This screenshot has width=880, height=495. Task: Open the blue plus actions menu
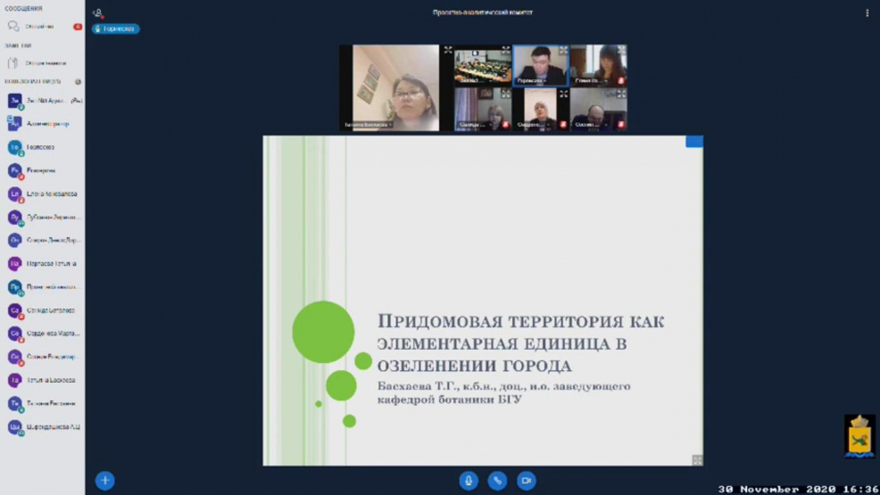click(x=104, y=481)
